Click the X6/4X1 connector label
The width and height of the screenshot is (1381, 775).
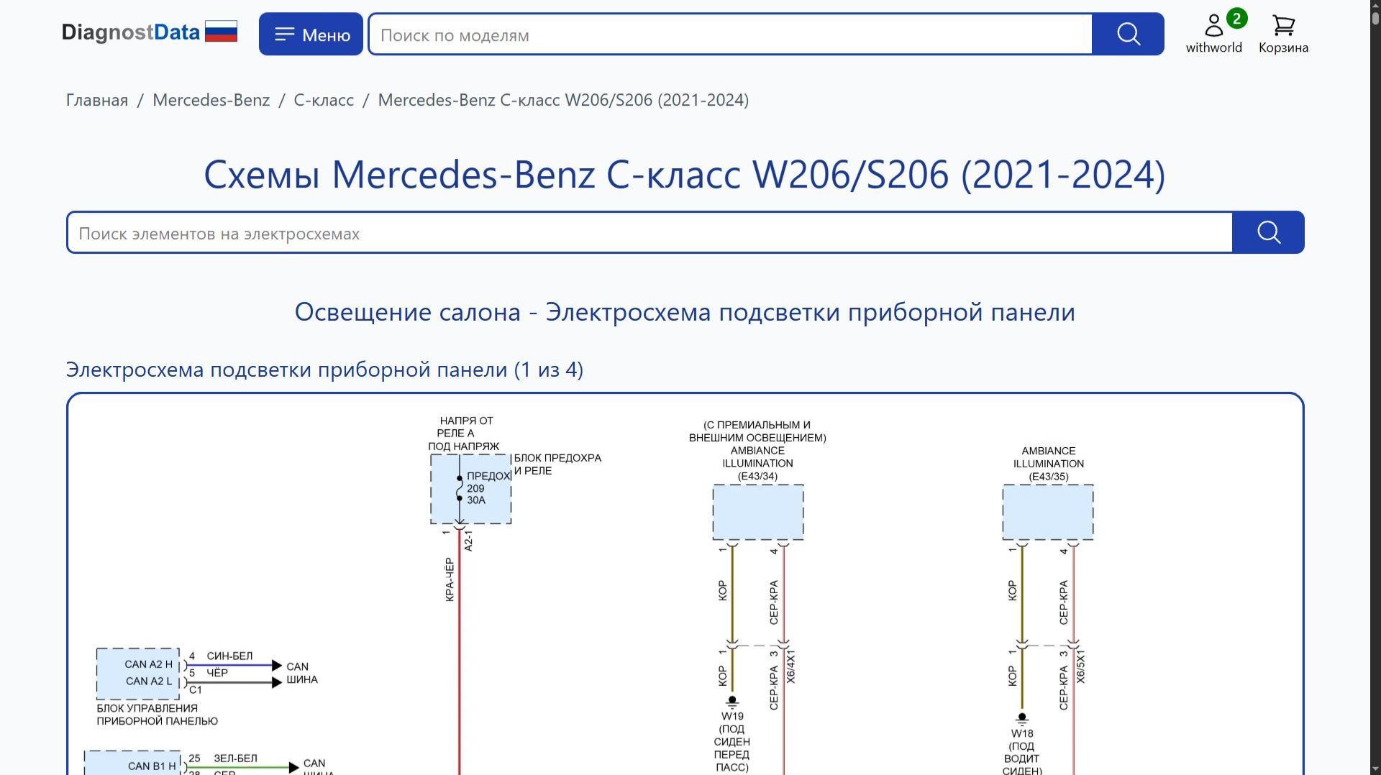(x=790, y=667)
